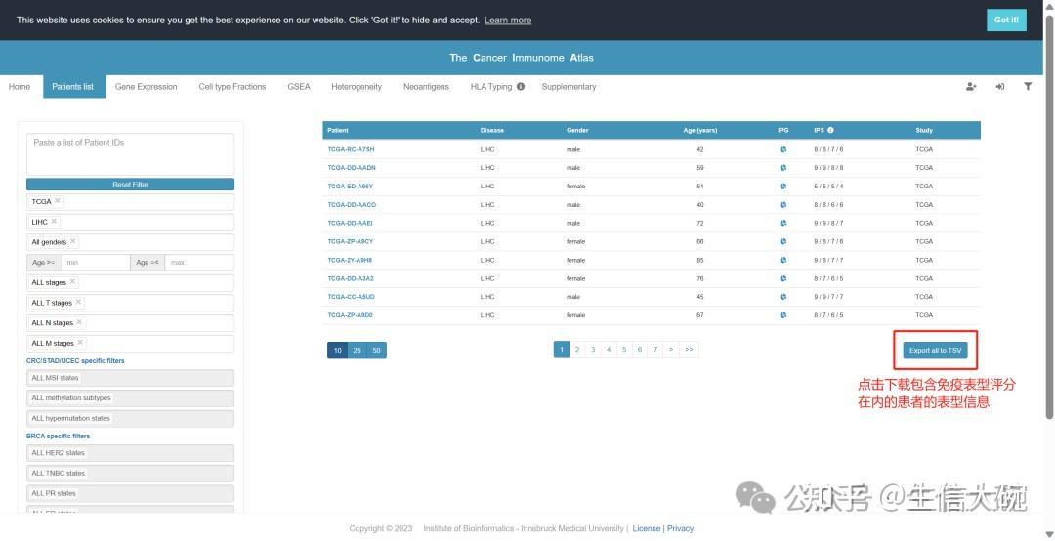
Task: Click the HLA Typing info icon
Action: pyautogui.click(x=521, y=86)
